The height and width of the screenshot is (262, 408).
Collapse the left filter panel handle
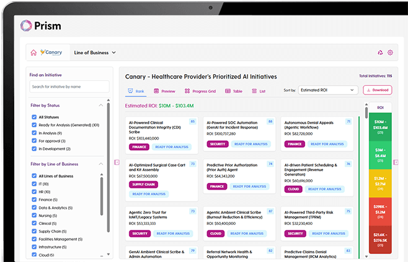117,162
